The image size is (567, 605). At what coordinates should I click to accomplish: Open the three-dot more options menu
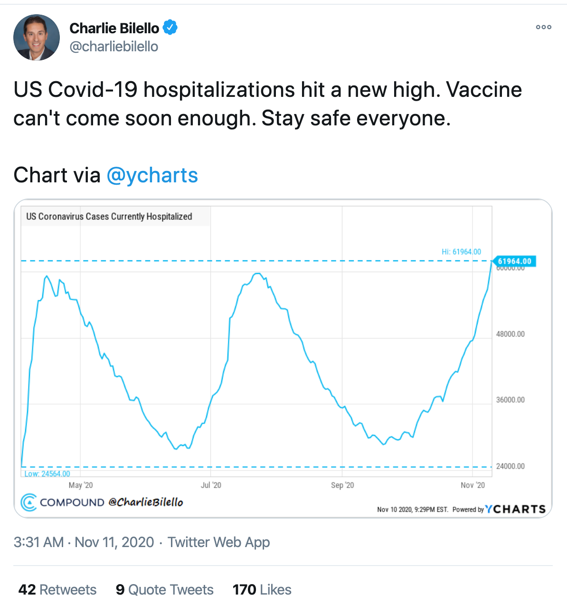tap(544, 27)
